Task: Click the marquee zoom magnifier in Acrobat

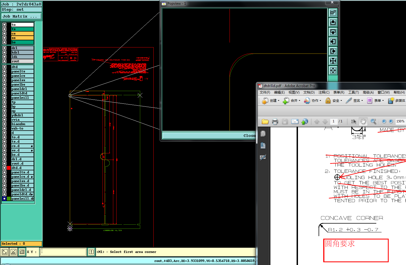Action: pos(373,122)
